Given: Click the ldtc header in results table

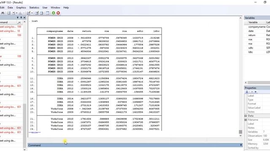Looking at the screenshot, I should click(x=157, y=31).
